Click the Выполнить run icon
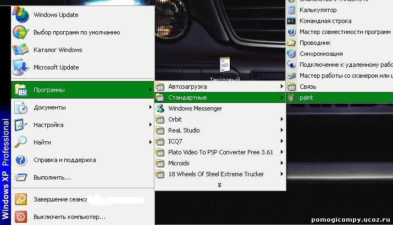This screenshot has width=393, height=225. coord(20,177)
